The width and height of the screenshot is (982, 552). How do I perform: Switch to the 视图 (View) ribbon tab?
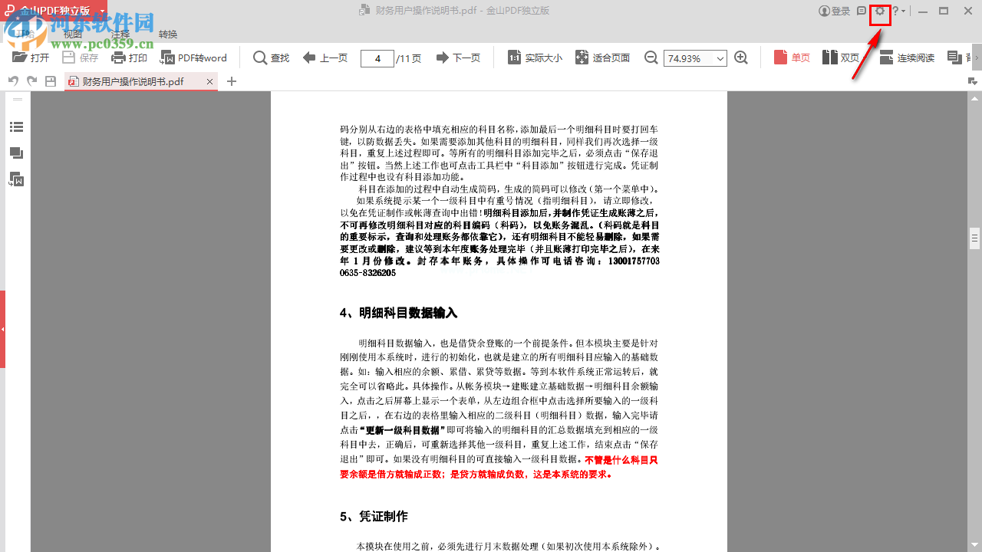click(x=73, y=34)
